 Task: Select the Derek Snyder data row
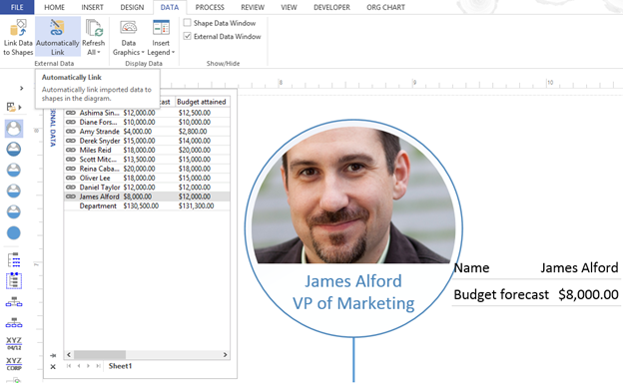(147, 141)
